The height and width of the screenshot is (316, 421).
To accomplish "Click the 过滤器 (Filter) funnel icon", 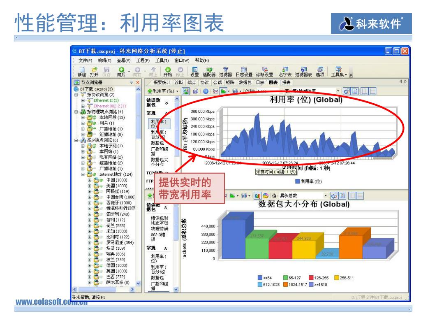I will click(x=226, y=72).
